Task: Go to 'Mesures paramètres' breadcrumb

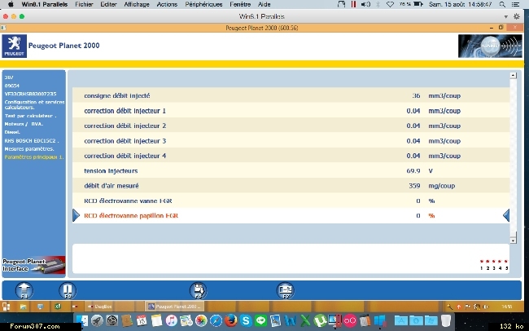Action: [29, 148]
